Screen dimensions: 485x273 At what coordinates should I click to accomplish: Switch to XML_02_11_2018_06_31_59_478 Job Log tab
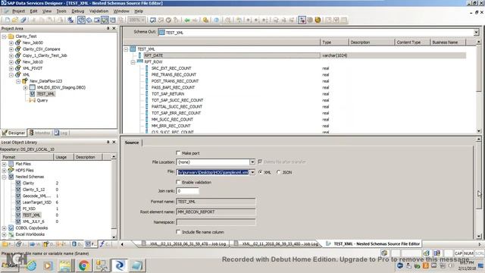pos(184,244)
